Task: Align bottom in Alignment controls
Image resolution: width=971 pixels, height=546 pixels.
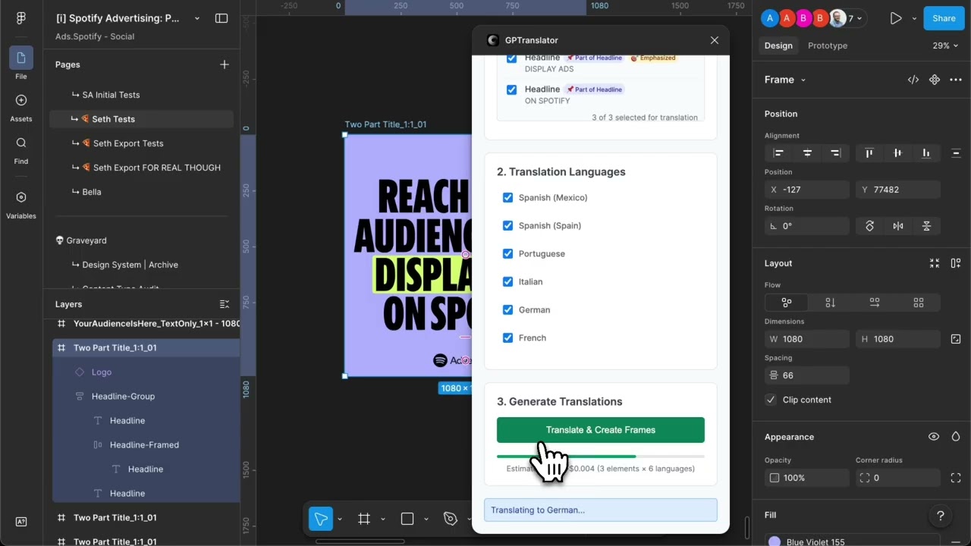Action: click(x=926, y=153)
